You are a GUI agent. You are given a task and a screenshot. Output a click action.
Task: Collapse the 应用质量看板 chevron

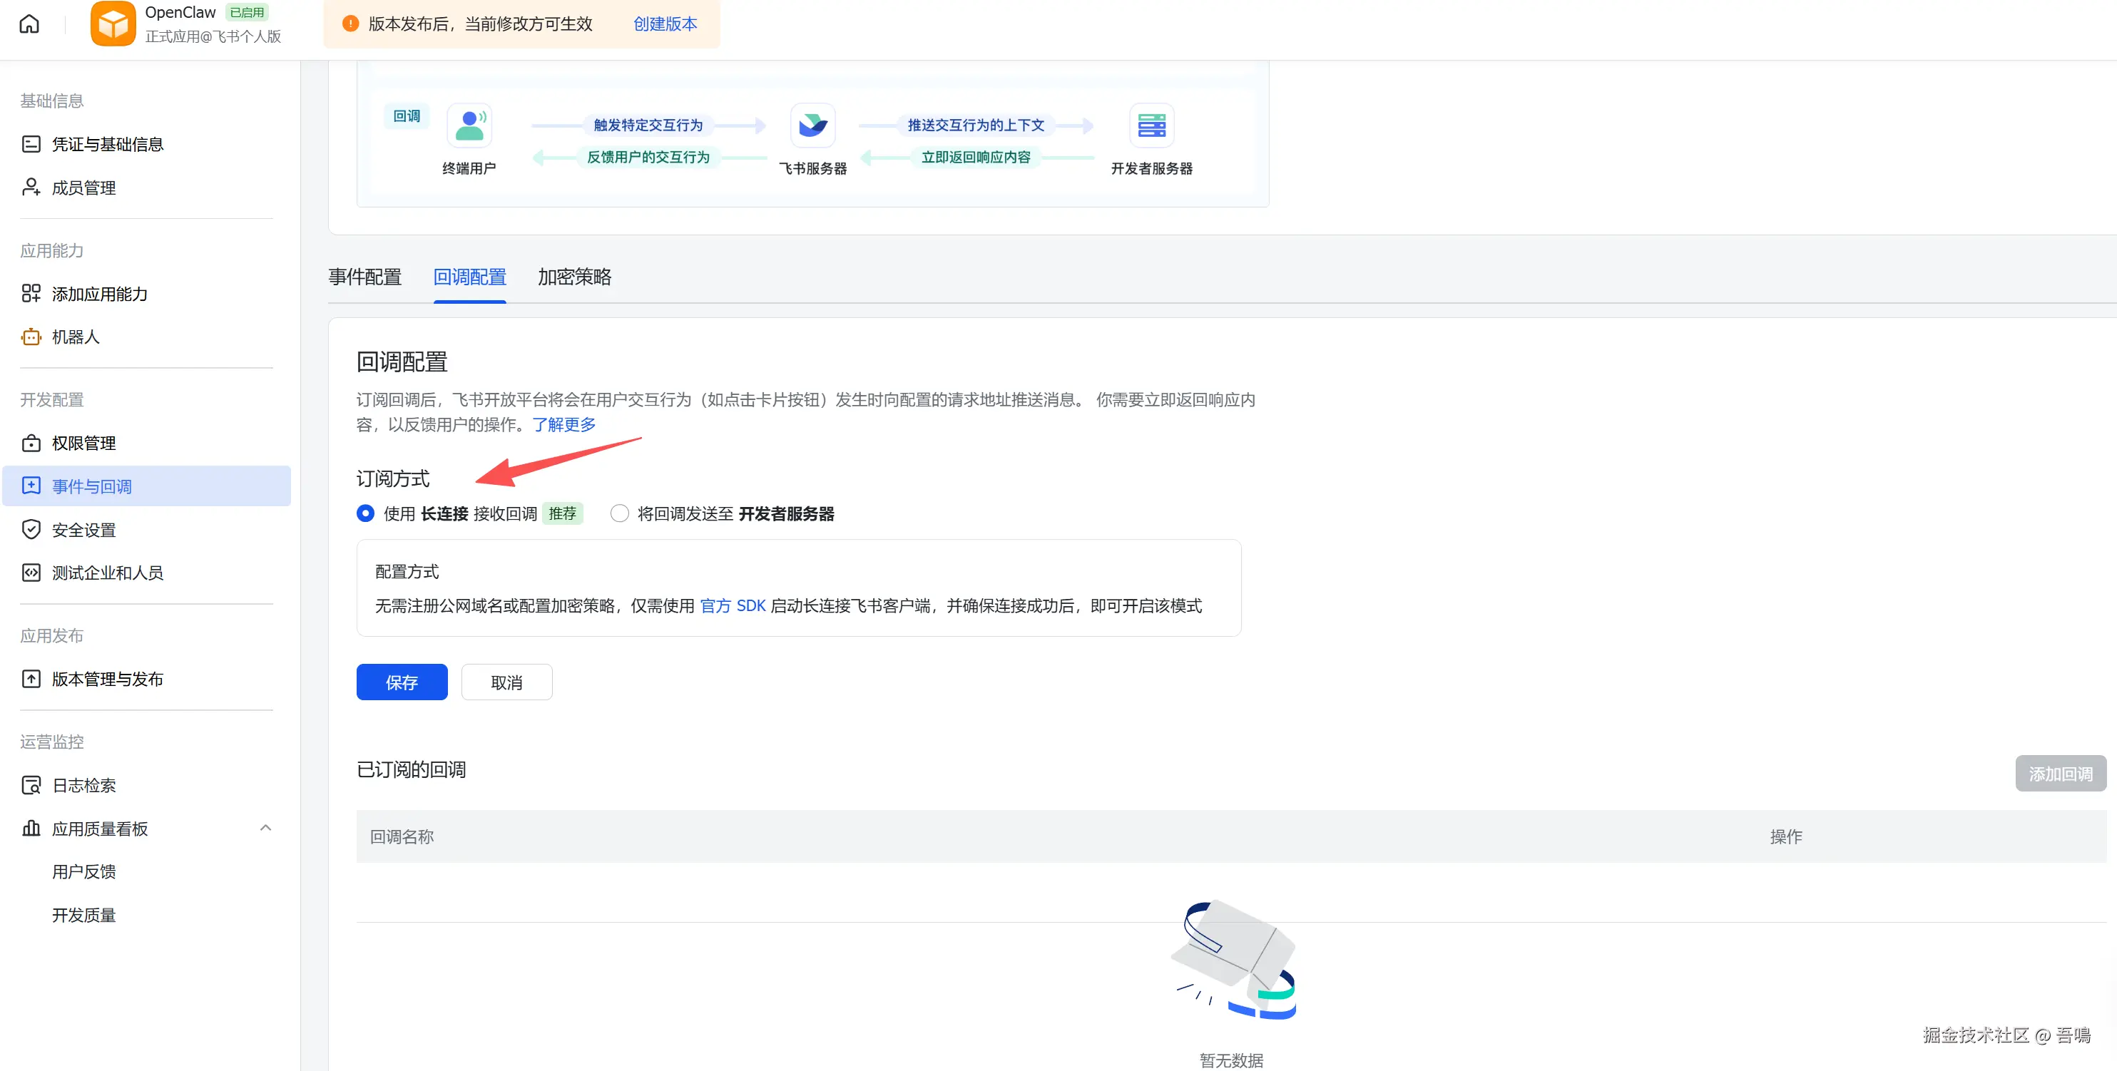point(265,828)
